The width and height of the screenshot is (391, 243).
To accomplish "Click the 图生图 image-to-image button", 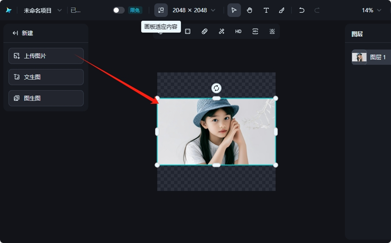I will point(46,98).
